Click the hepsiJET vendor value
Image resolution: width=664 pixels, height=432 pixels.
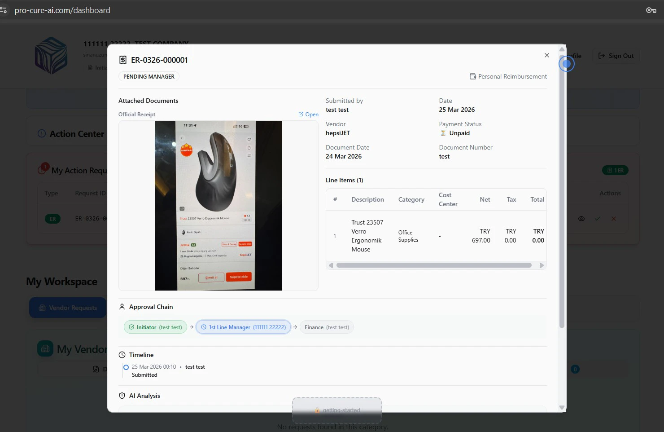pos(338,133)
